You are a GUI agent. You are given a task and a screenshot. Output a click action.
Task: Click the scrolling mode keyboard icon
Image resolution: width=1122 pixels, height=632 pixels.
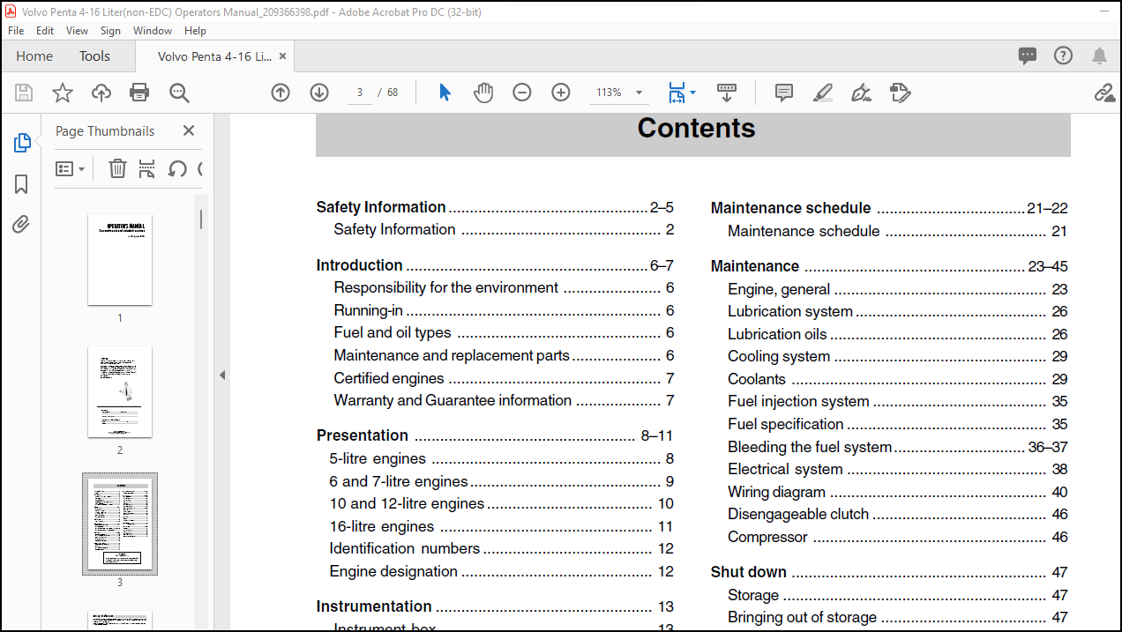727,92
